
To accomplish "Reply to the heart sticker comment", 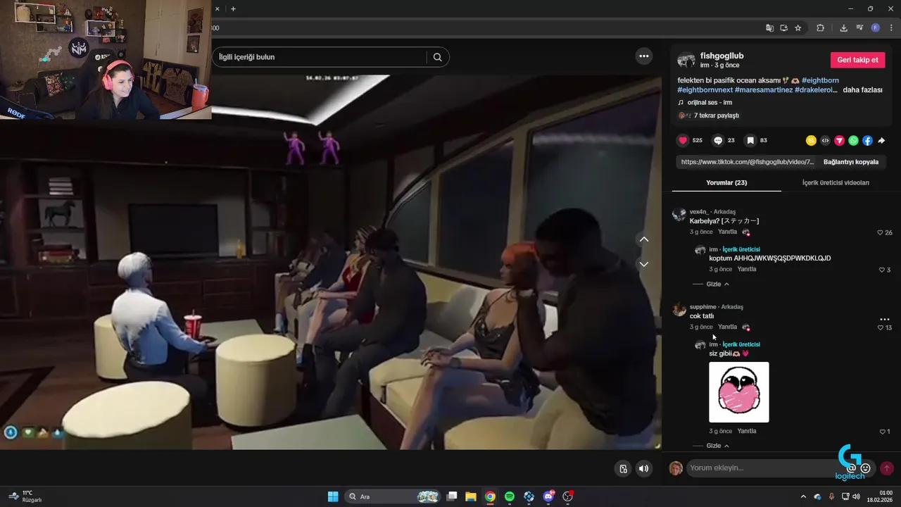I will pos(747,431).
